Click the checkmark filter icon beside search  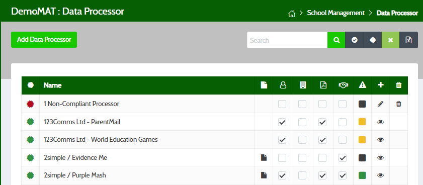click(x=355, y=40)
